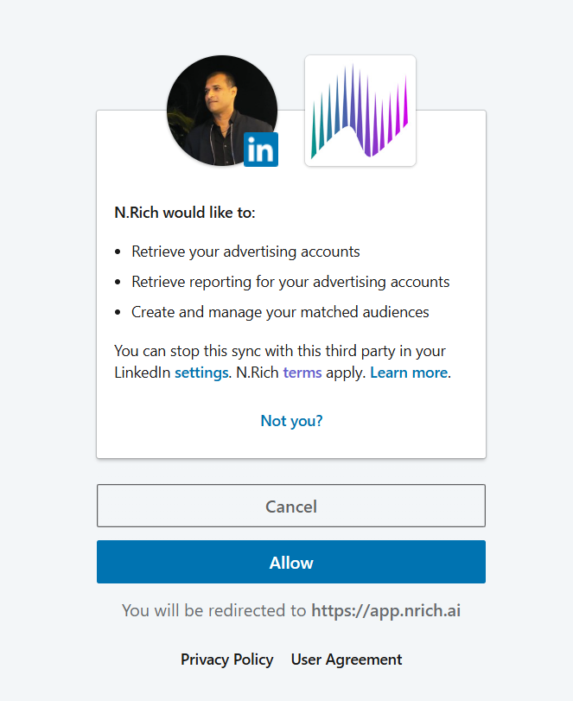View the N.Rich terms link

302,372
